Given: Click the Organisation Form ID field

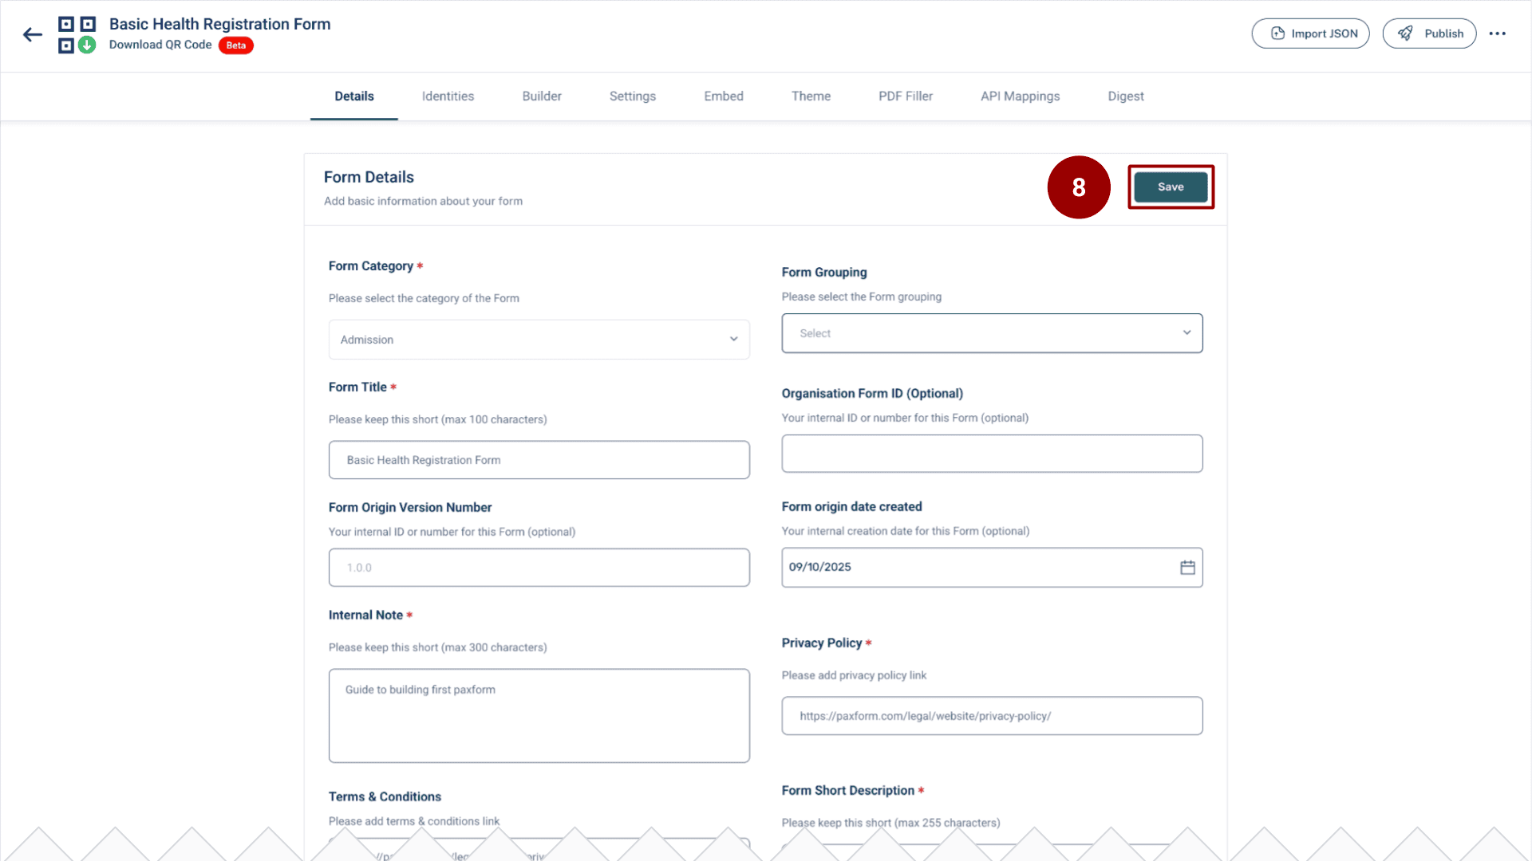Looking at the screenshot, I should [x=992, y=454].
